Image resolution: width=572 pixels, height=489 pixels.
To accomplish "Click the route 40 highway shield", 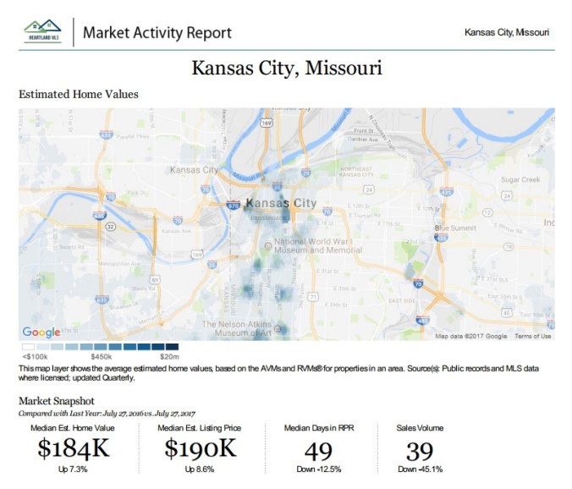I will [506, 312].
